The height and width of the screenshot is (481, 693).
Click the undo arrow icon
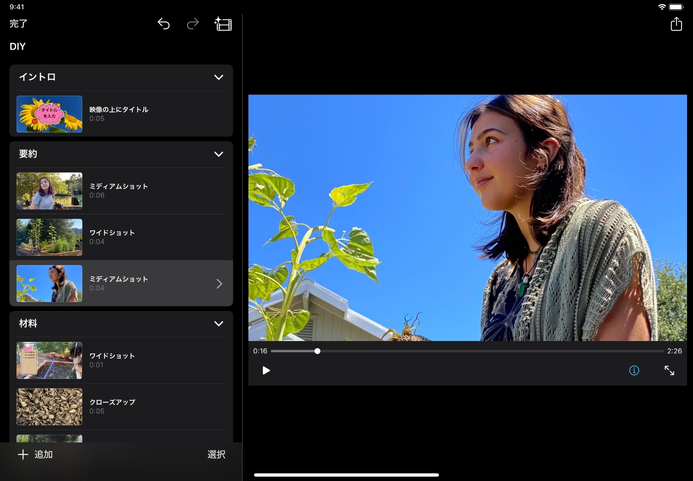click(163, 24)
